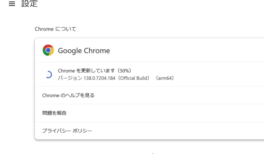The width and height of the screenshot is (264, 154).
Task: Open '問題を報告' to report an issue
Action: pyautogui.click(x=54, y=113)
